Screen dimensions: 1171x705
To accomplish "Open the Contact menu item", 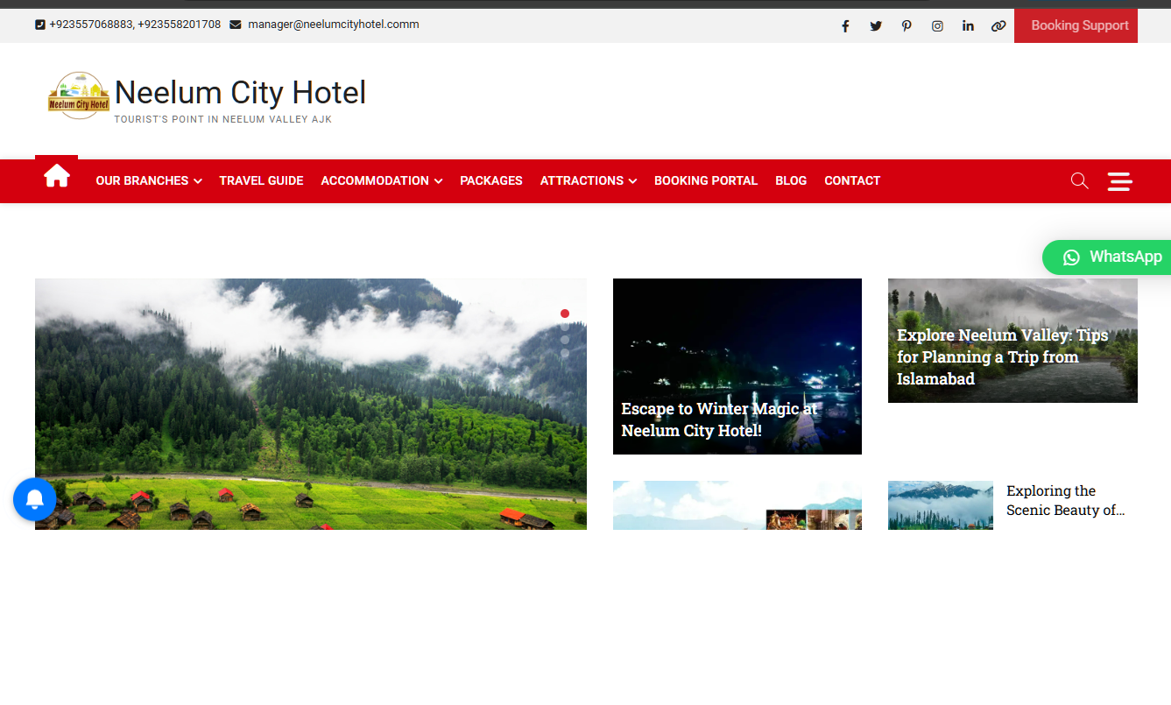I will pos(852,180).
